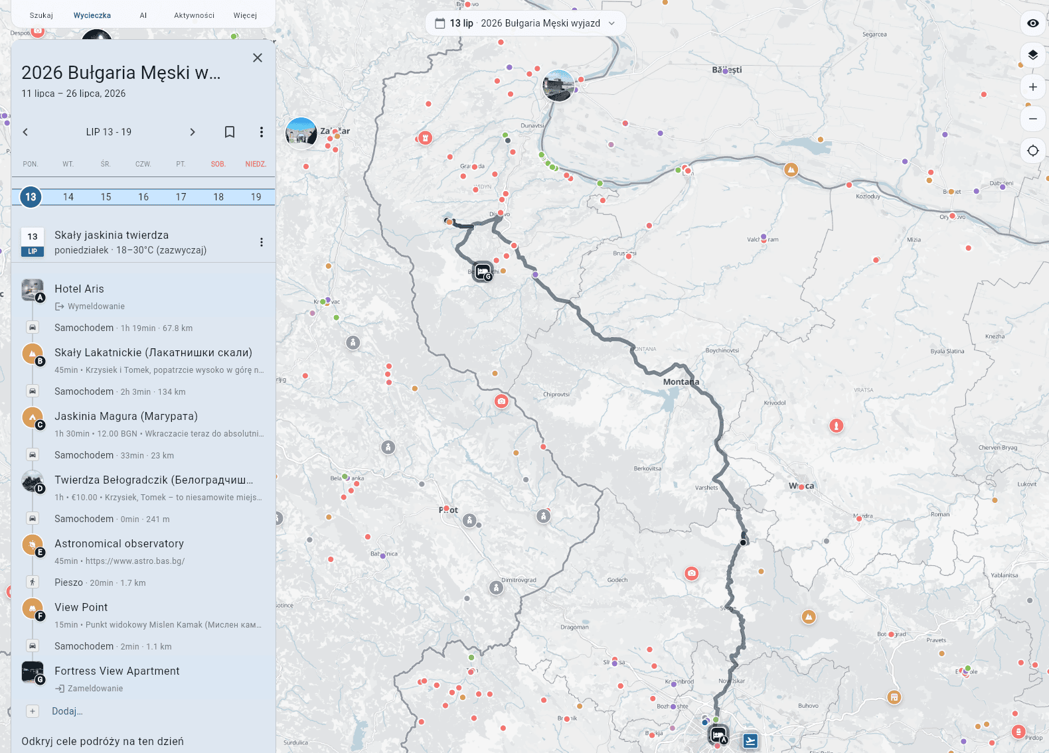The width and height of the screenshot is (1049, 753).
Task: Open day options menu for Skały jaskinia twierdza
Action: pos(262,242)
